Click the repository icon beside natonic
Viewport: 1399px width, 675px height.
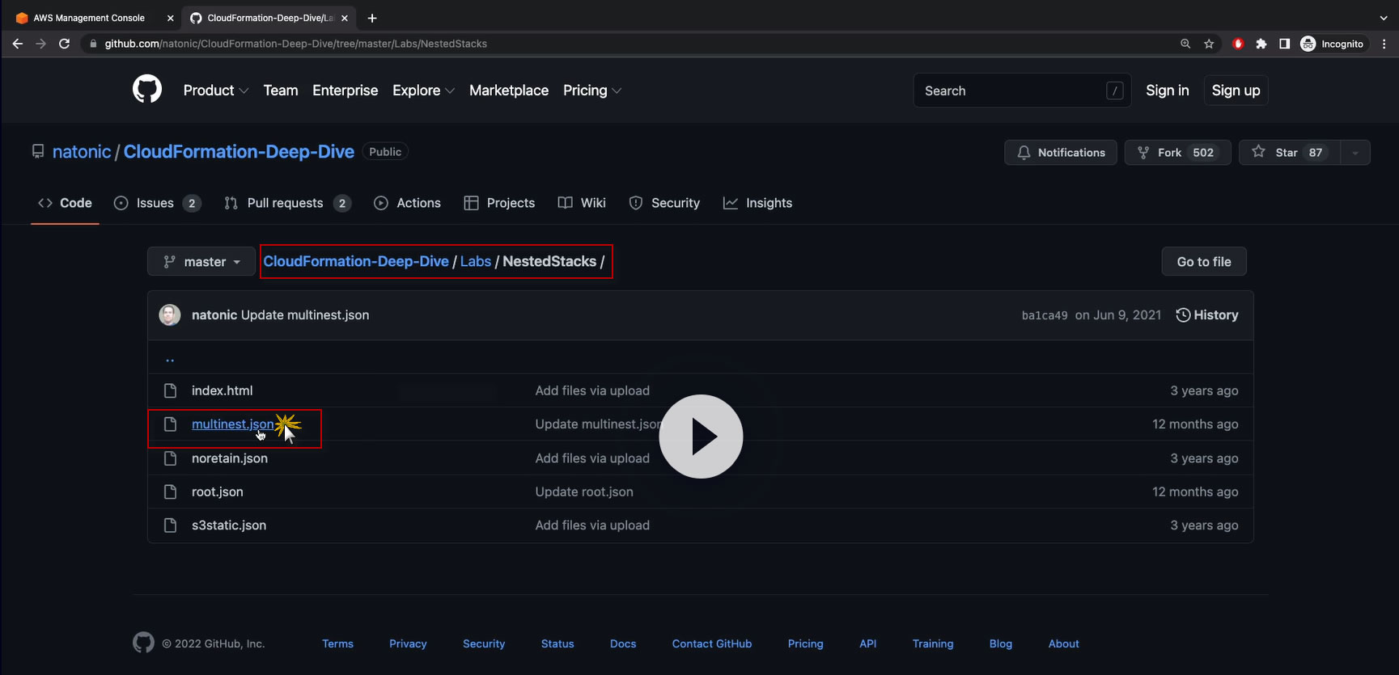[x=38, y=152]
